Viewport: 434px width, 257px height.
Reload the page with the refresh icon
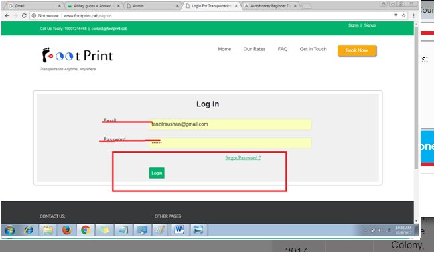click(24, 16)
